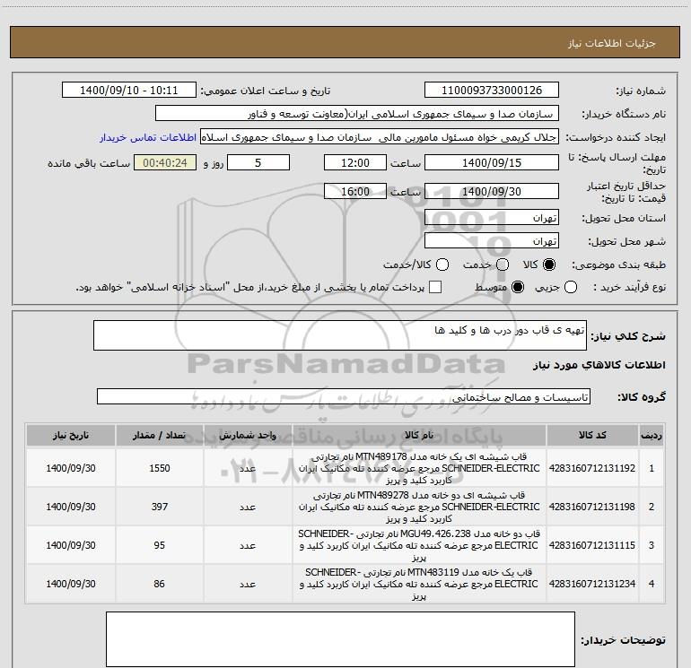Click the MTN489178 product name cell

pos(419,468)
